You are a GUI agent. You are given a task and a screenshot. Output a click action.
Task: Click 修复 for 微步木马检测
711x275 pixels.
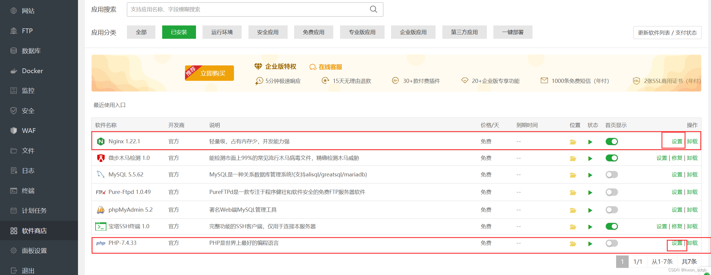tap(677, 158)
